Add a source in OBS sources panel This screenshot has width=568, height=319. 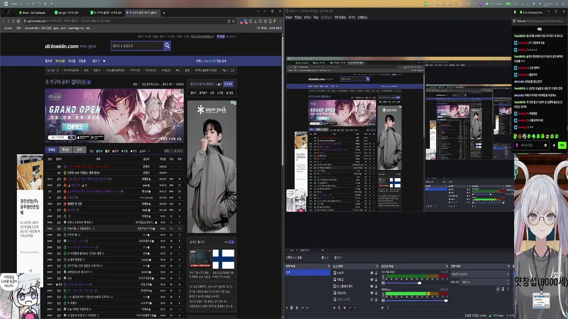pos(334,307)
